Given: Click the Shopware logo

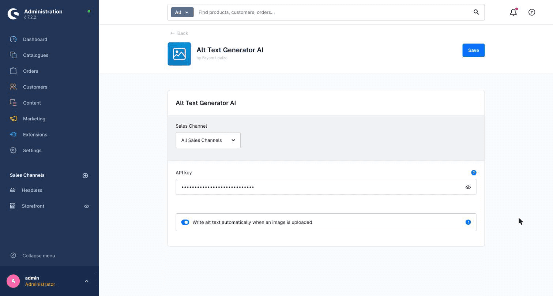Looking at the screenshot, I should 13,14.
